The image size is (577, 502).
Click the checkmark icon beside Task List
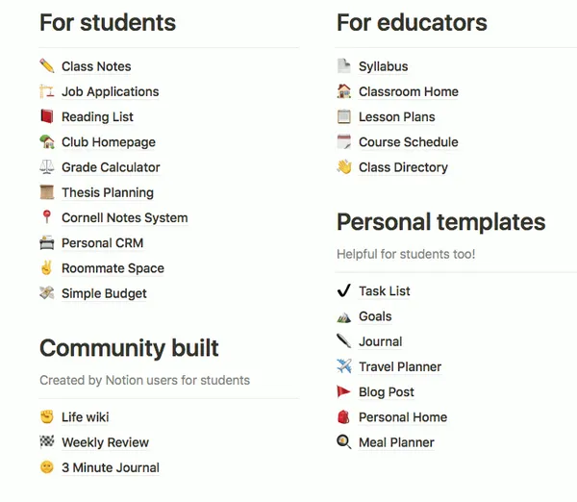344,290
